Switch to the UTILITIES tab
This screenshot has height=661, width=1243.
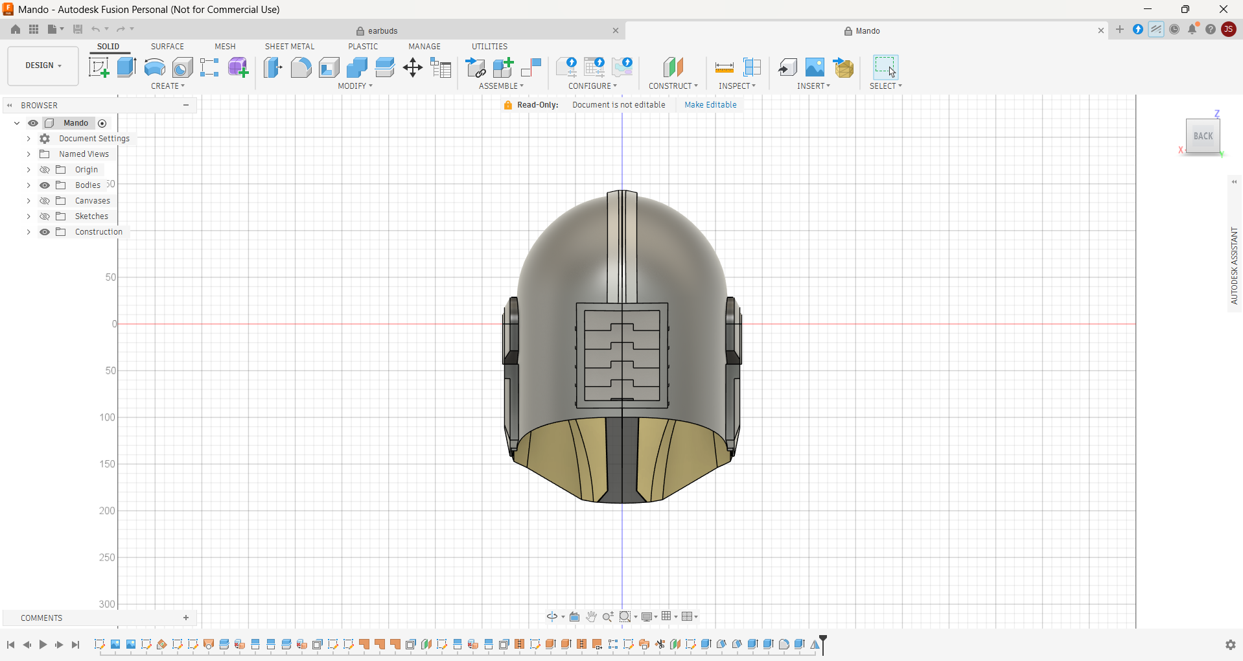(x=489, y=47)
